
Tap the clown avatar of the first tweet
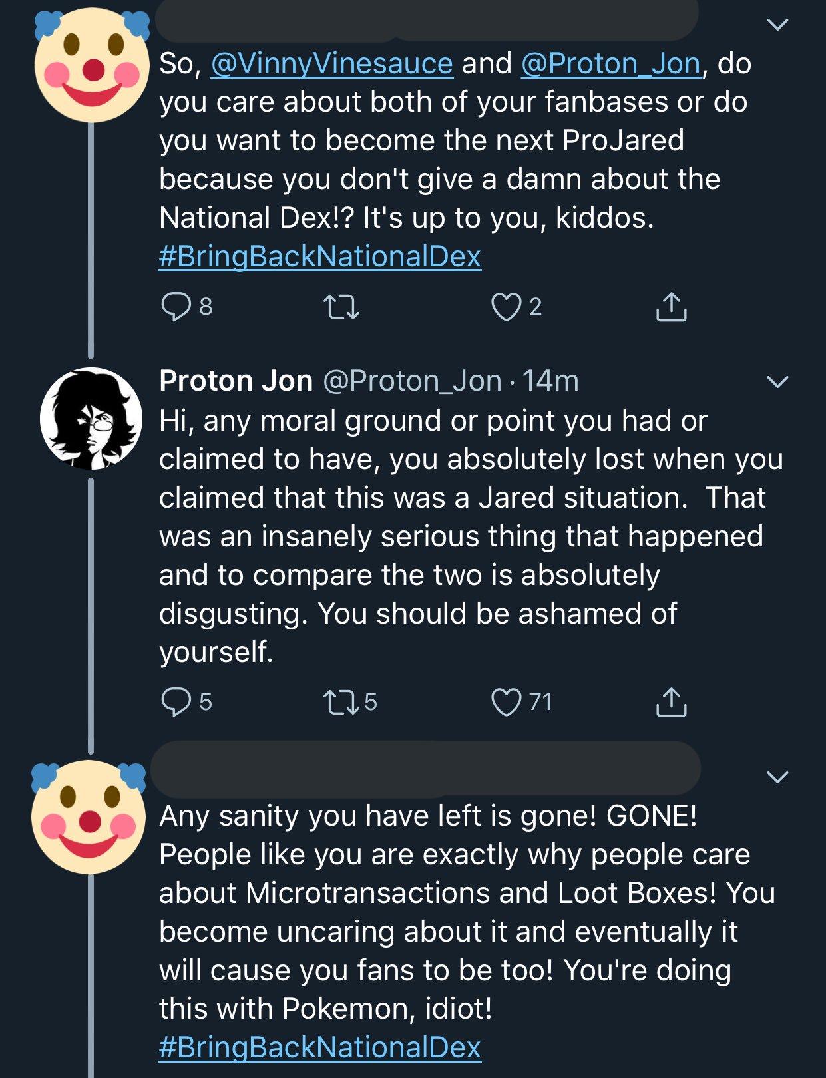(x=92, y=65)
